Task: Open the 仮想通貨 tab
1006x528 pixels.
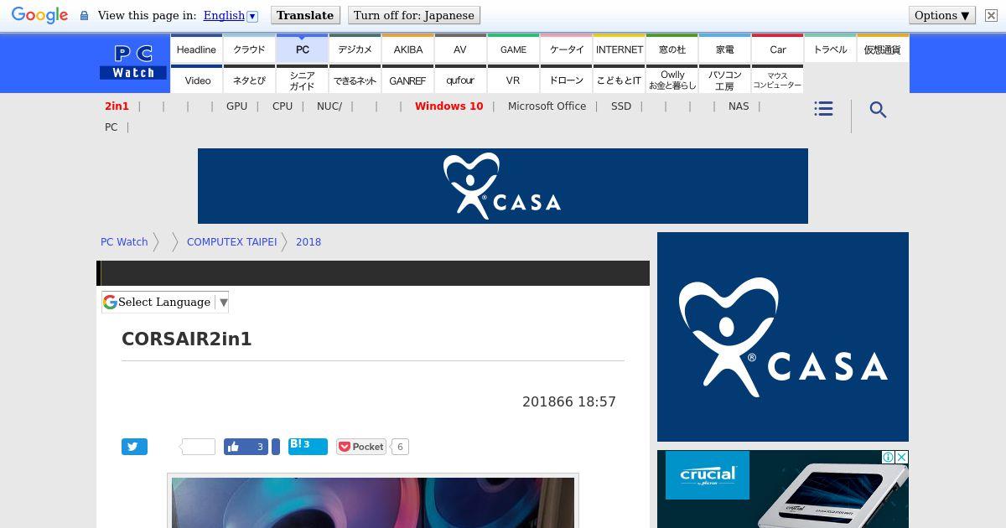Action: pyautogui.click(x=883, y=49)
